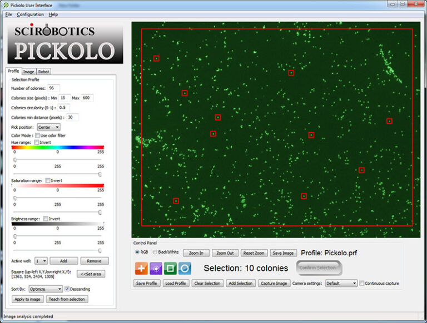This screenshot has height=323, width=427.
Task: Uncheck the Descending sort checkbox
Action: [67, 289]
